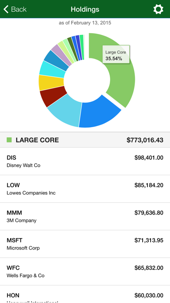Select the cyan pie slice
Image resolution: width=170 pixels, height=303 pixels.
click(52, 70)
